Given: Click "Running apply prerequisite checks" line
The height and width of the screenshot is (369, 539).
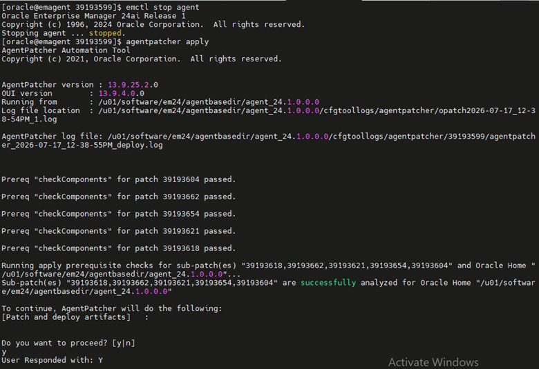Looking at the screenshot, I should (268, 270).
